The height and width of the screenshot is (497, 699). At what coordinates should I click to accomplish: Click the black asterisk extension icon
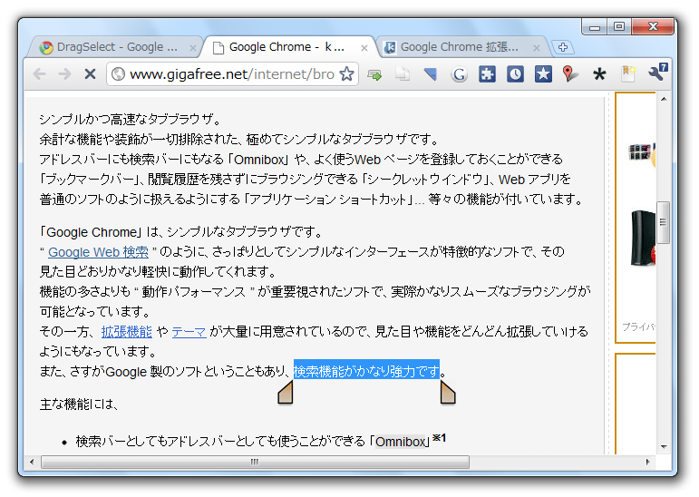tap(599, 74)
